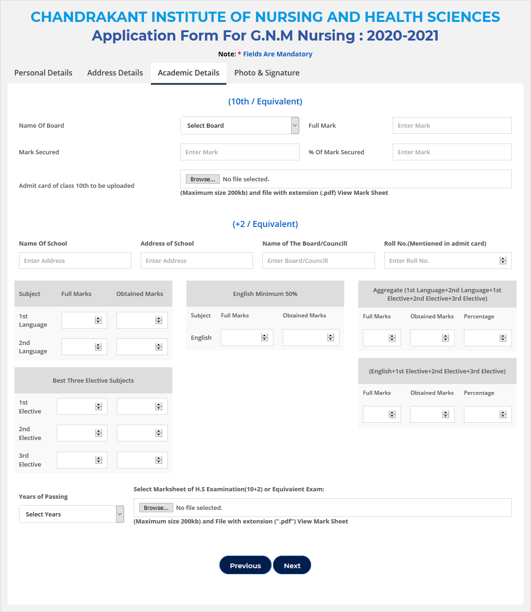
Task: Focus the Address of School field
Action: [197, 261]
